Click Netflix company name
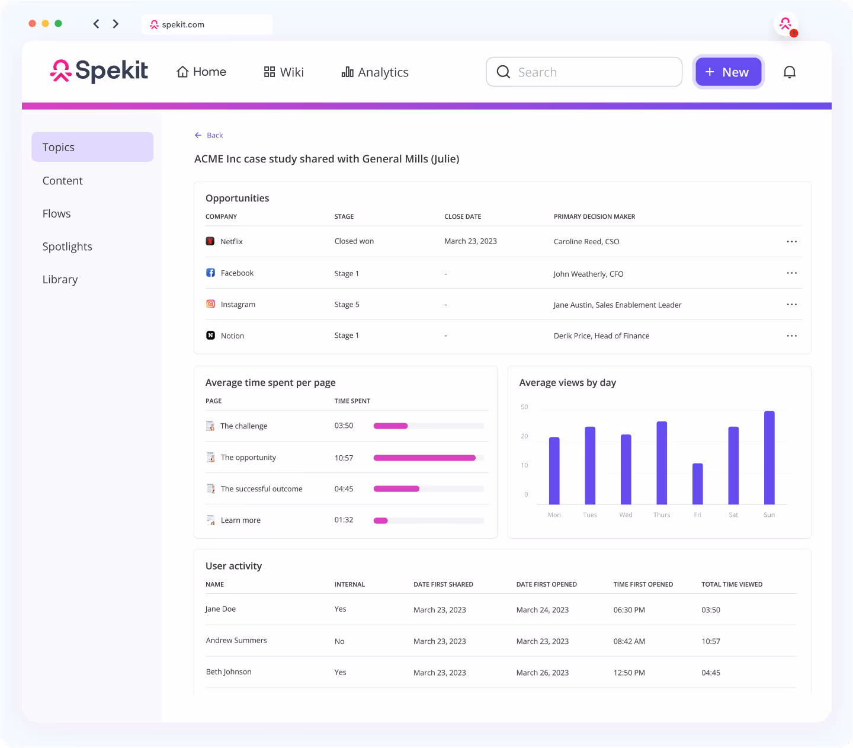The image size is (853, 748). tap(232, 241)
